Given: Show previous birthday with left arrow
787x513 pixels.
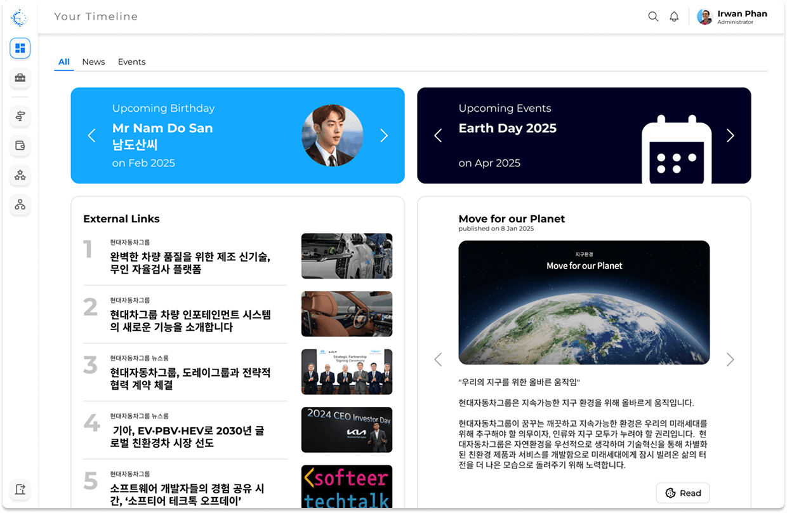Looking at the screenshot, I should coord(91,135).
